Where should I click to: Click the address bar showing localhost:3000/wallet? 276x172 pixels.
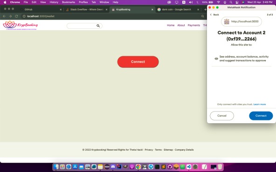pos(113,16)
